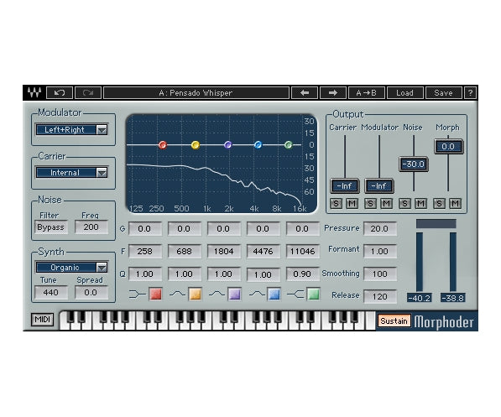Click the band 2 frequency 688 field
This screenshot has width=501, height=417.
[x=185, y=251]
